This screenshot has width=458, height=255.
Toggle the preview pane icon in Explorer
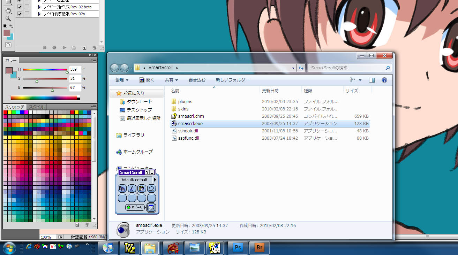pos(372,80)
